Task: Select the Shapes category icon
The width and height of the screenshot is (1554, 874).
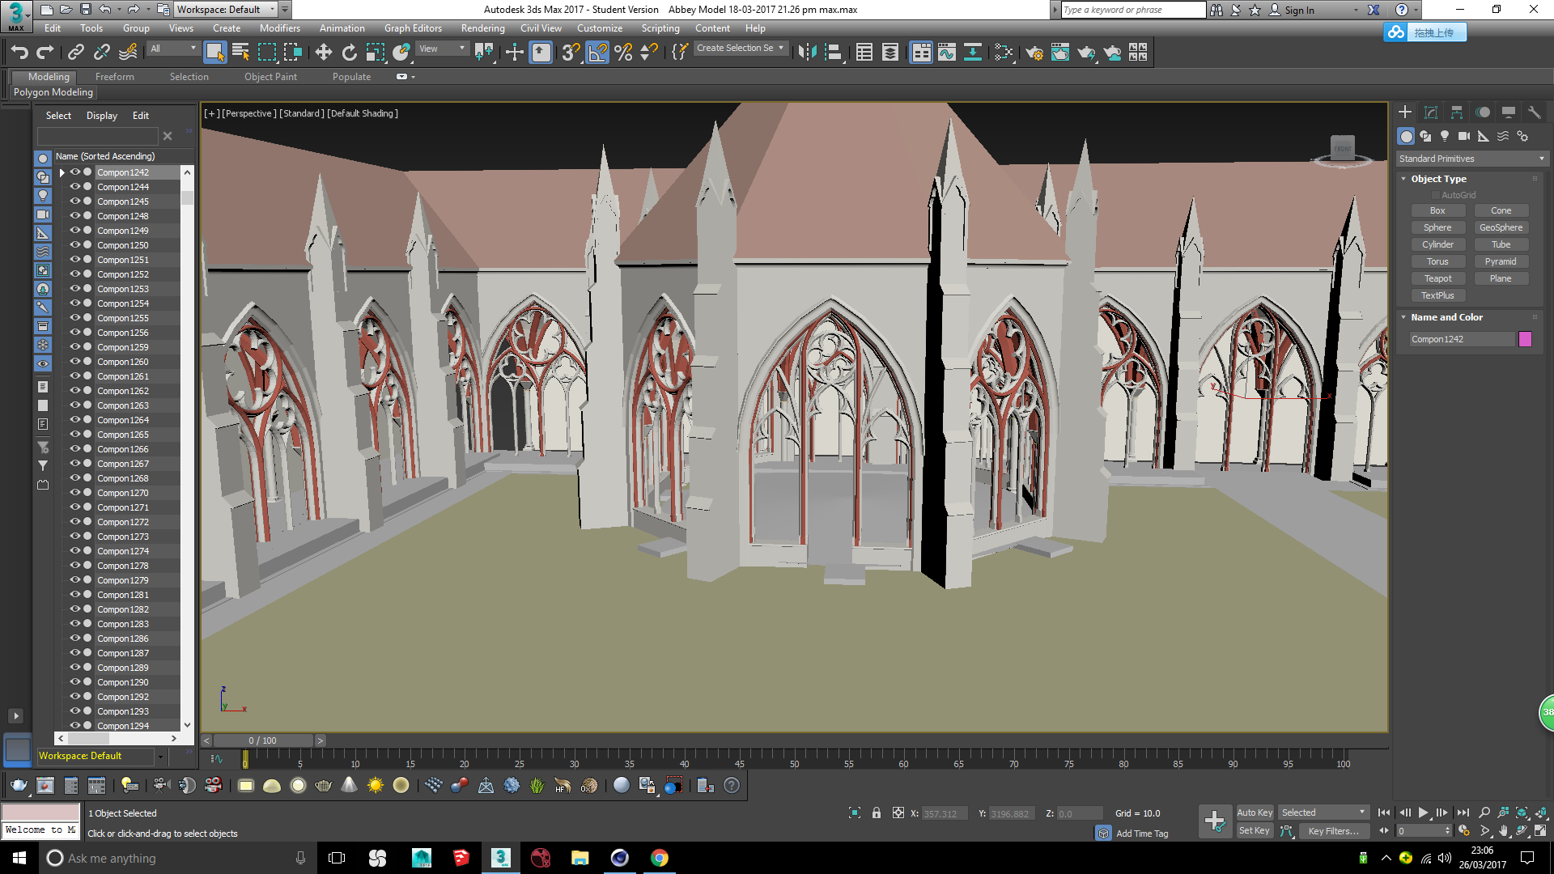Action: [1425, 136]
